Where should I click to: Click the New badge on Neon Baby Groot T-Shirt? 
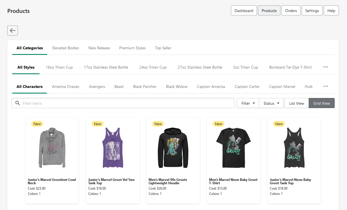(219, 124)
